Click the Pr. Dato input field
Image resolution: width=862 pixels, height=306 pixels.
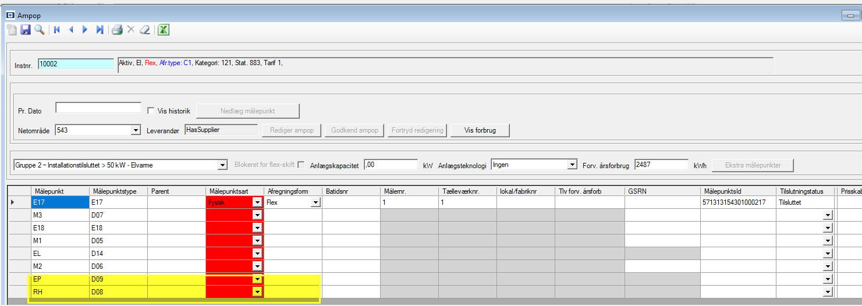tap(98, 108)
